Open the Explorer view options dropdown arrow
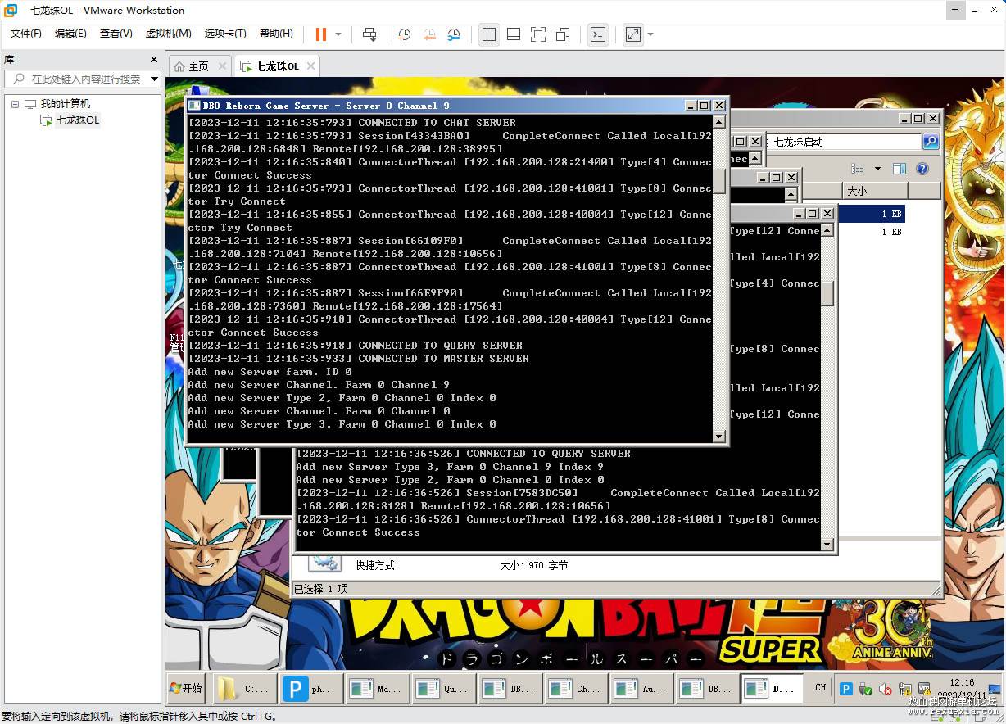The height and width of the screenshot is (724, 1006). [x=877, y=169]
